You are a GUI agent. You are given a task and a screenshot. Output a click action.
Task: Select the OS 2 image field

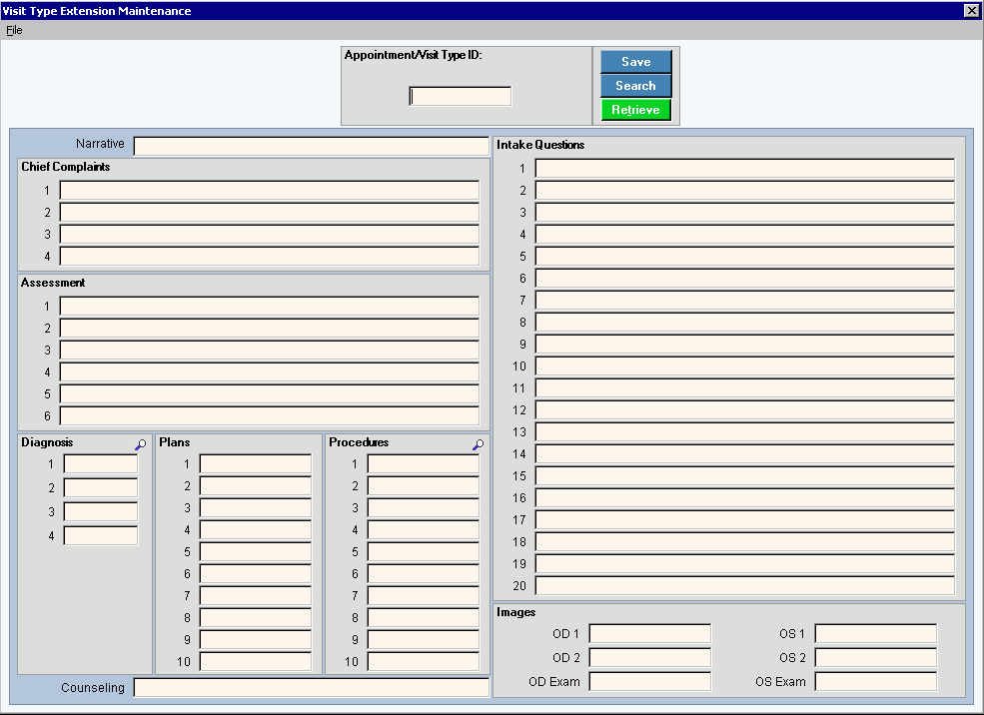pos(876,658)
